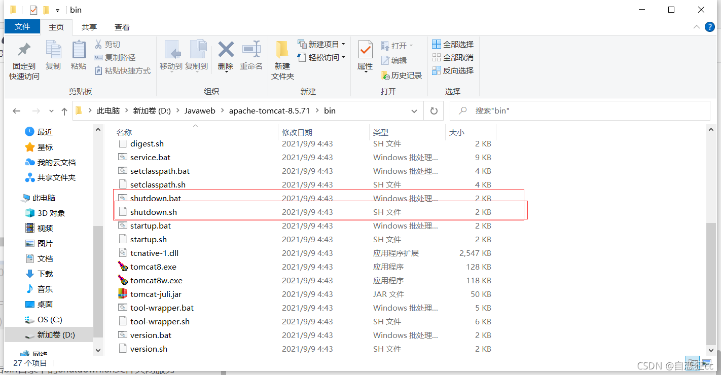Click apache-tomcat-8.5.71 in breadcrumb
This screenshot has width=721, height=375.
(270, 110)
